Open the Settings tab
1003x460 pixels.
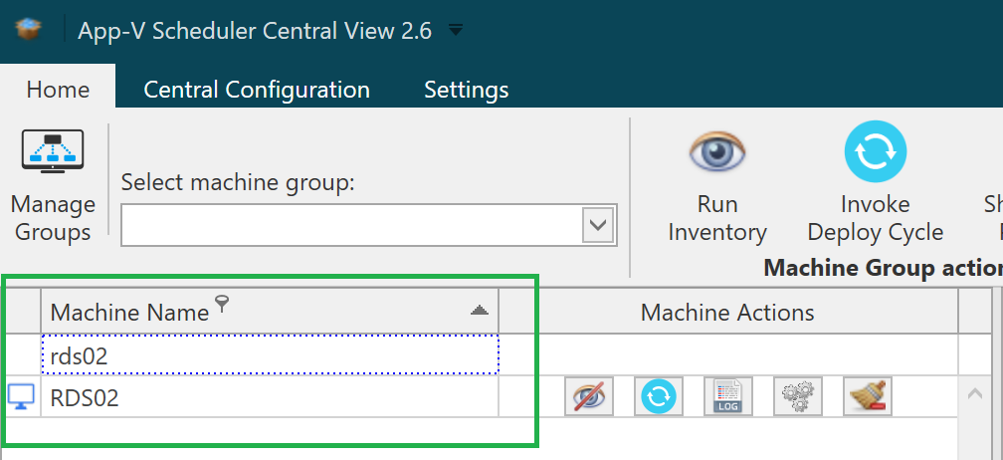tap(466, 90)
